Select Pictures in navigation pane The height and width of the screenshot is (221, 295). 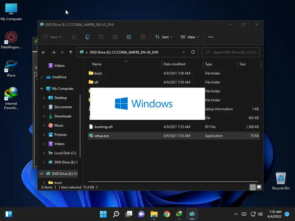[x=60, y=135]
